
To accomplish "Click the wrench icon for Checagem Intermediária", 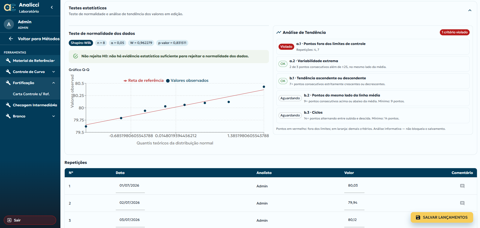I will click(8, 105).
